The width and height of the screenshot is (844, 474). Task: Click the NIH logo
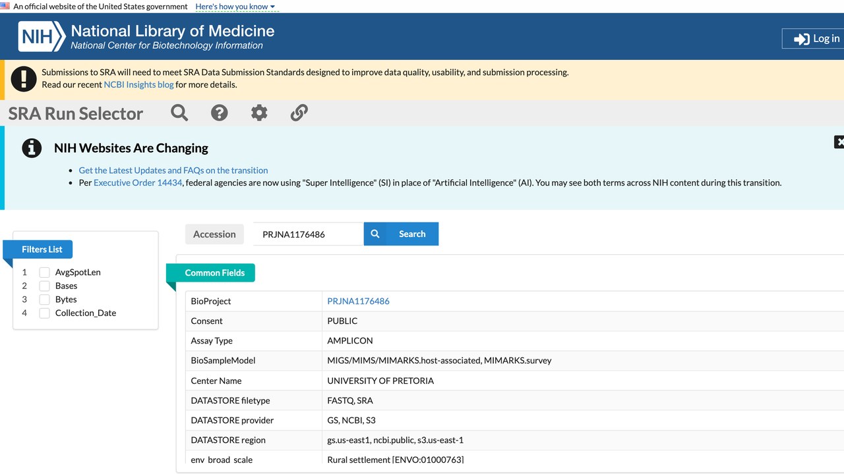click(42, 37)
